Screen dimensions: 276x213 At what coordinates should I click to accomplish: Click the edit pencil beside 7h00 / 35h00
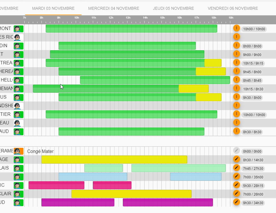click(236, 176)
